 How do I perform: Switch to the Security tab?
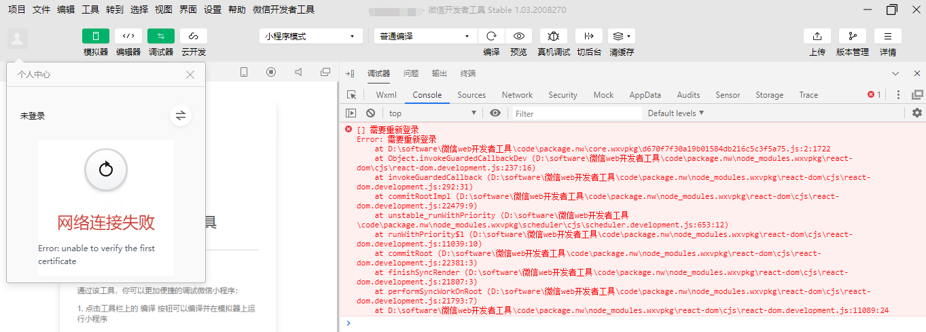pos(563,95)
